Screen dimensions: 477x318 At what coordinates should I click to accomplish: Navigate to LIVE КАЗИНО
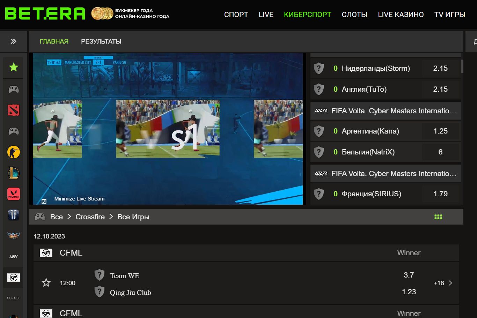pos(401,15)
